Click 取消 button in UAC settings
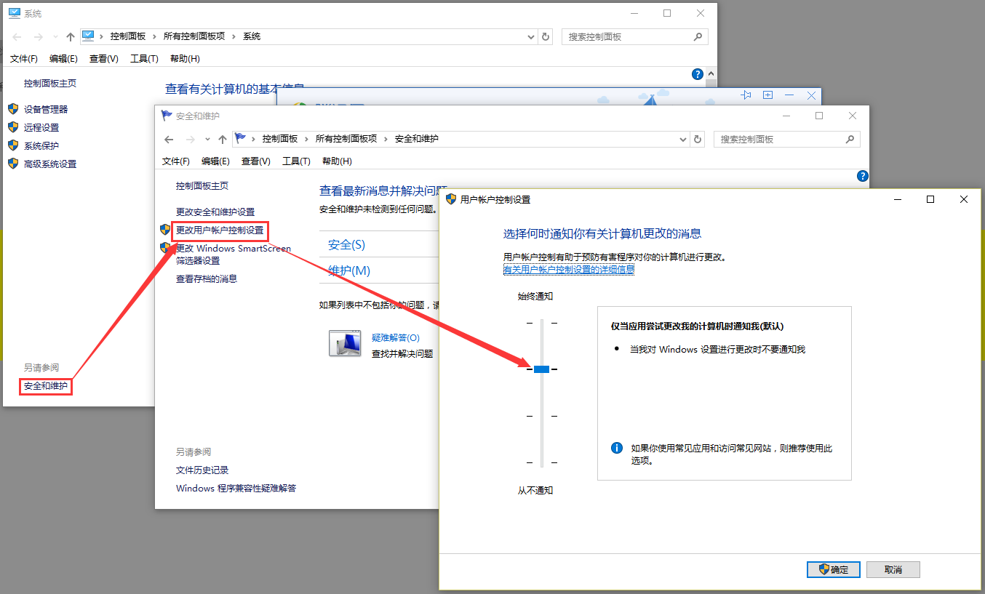This screenshot has height=594, width=985. tap(893, 569)
